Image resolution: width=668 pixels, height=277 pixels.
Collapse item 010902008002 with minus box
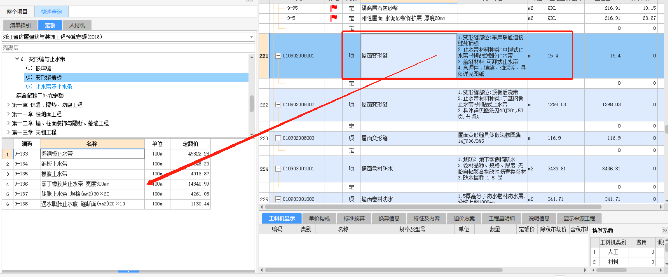[278, 105]
